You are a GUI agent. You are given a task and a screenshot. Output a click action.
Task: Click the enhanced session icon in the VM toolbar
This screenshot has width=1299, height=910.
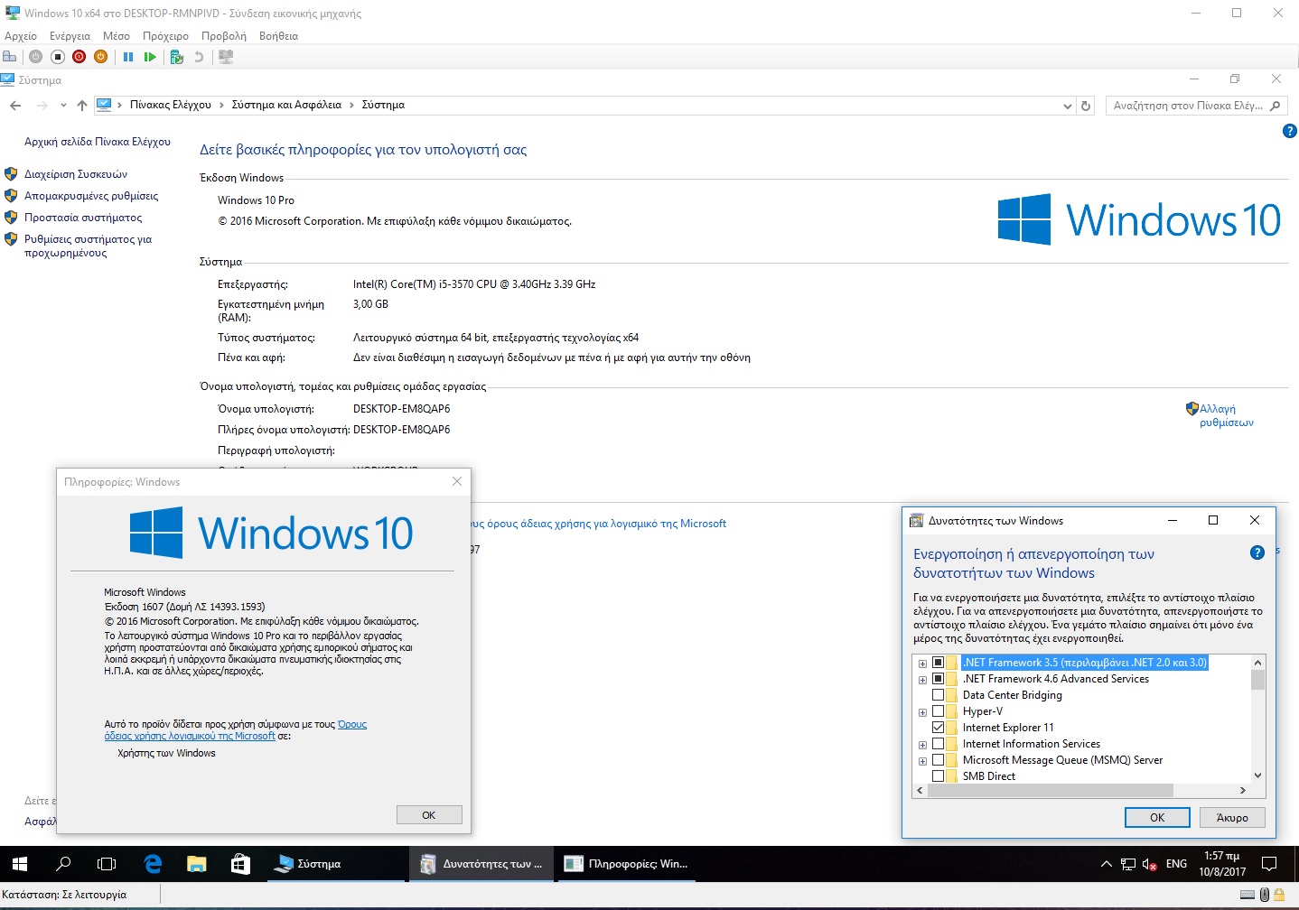(x=226, y=57)
